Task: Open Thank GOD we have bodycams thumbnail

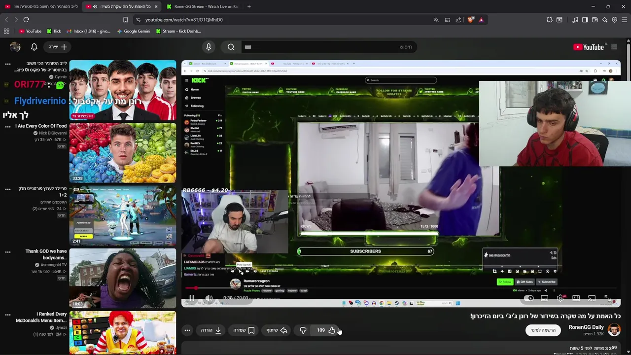Action: 123,278
